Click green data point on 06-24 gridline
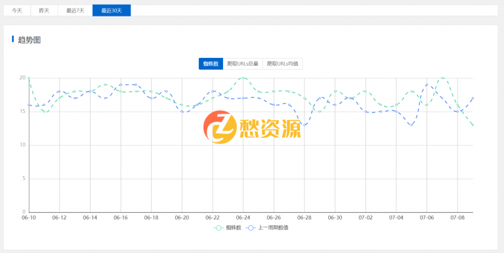Image resolution: width=504 pixels, height=253 pixels. pos(243,78)
